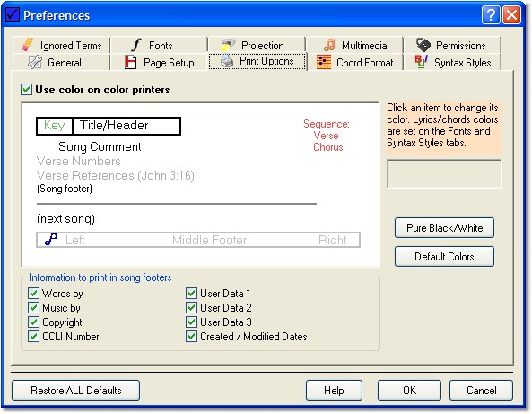Click the Projection tab projector icon

[x=228, y=45]
